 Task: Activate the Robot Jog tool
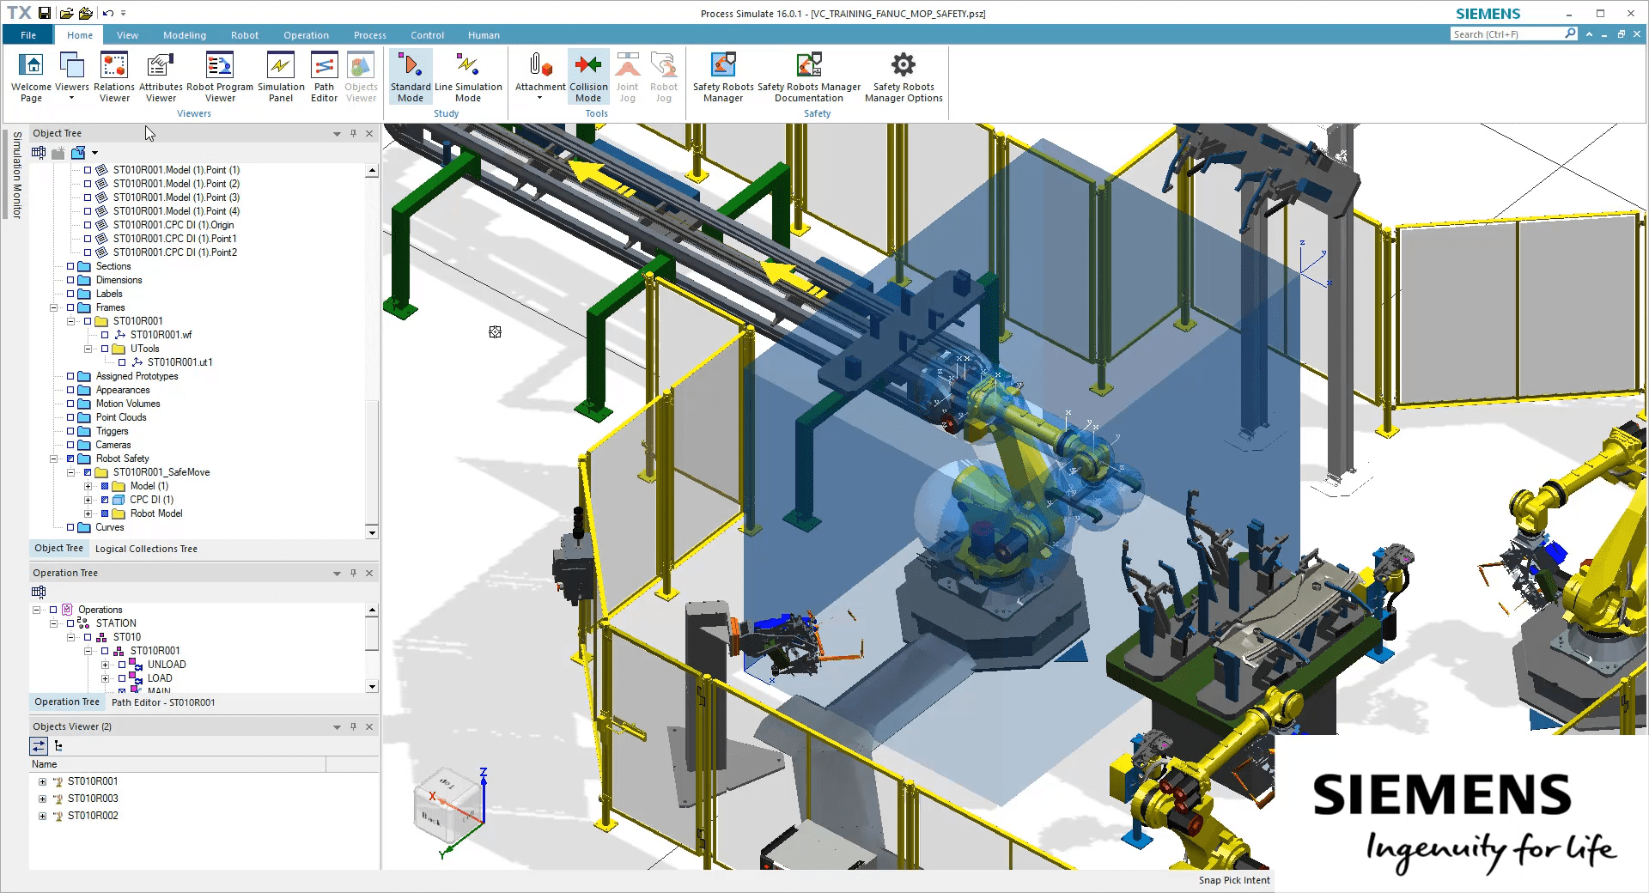click(x=663, y=76)
